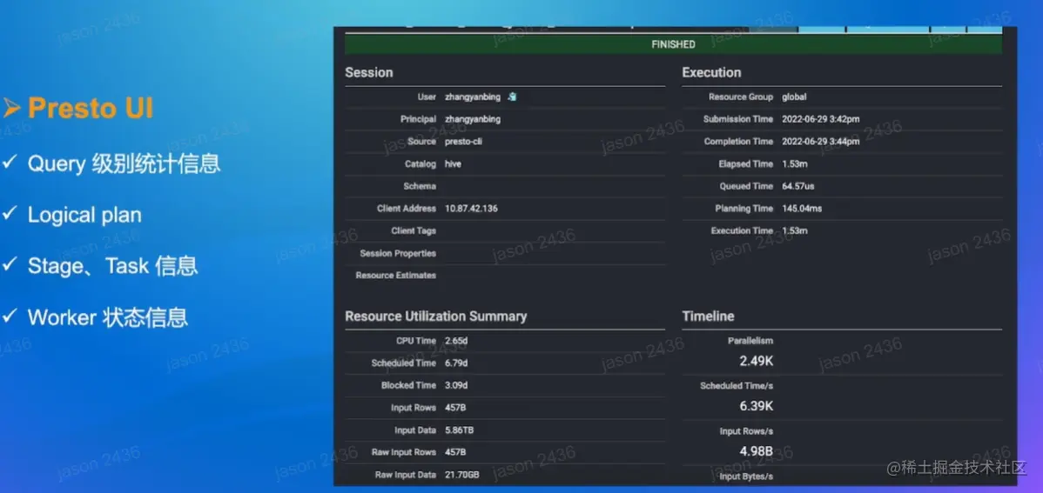Select the Principal value zhangyanbing
The width and height of the screenshot is (1043, 493).
click(473, 120)
